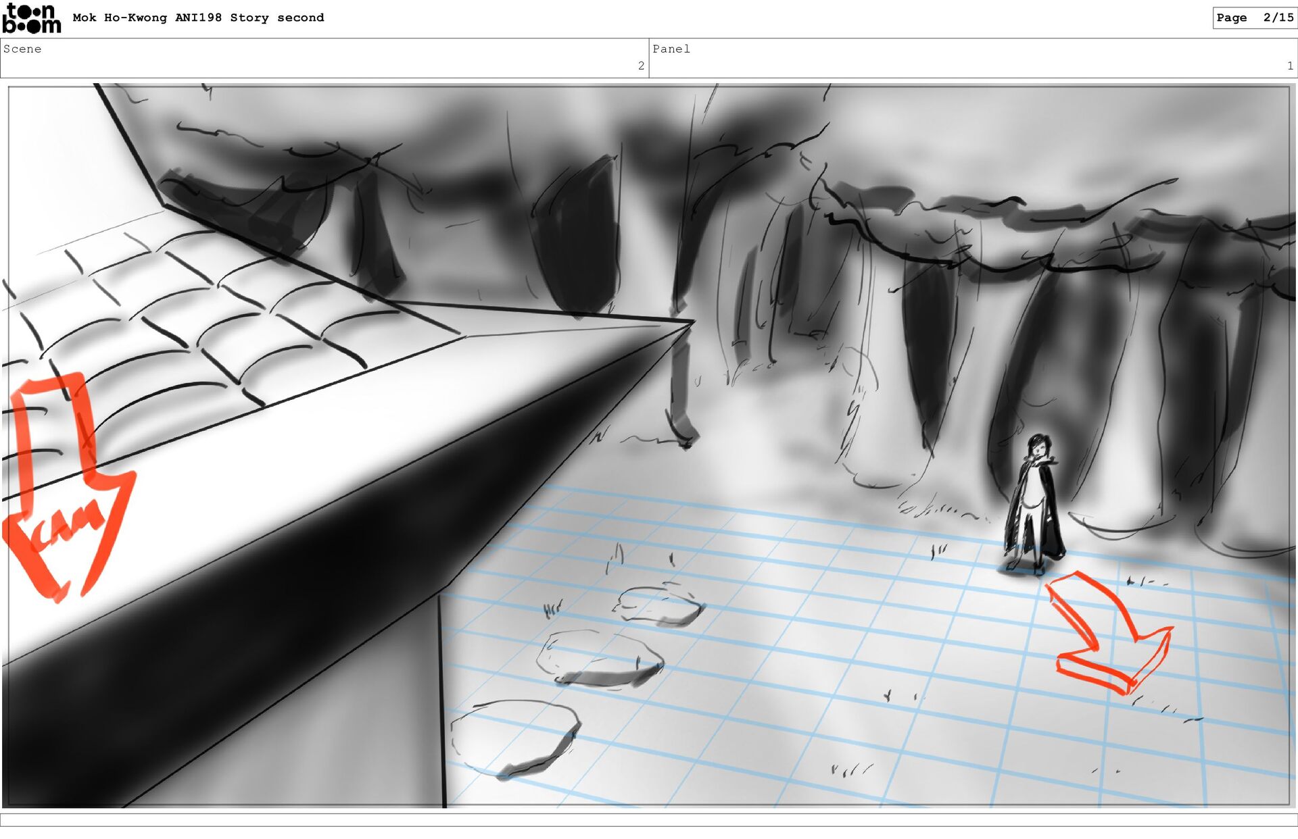Click the storyboard title text
The image size is (1298, 839).
[x=198, y=18]
